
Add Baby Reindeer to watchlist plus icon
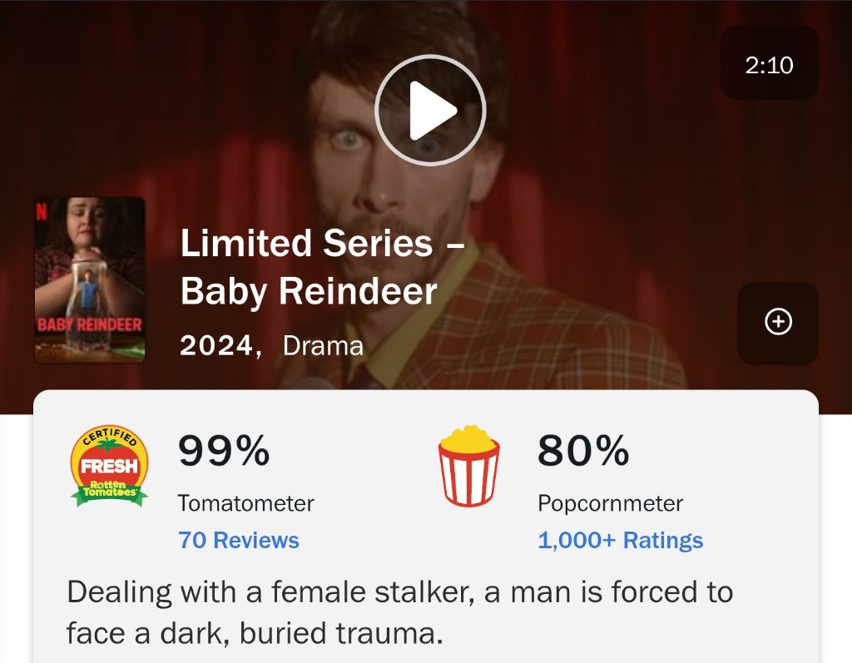[x=778, y=322]
